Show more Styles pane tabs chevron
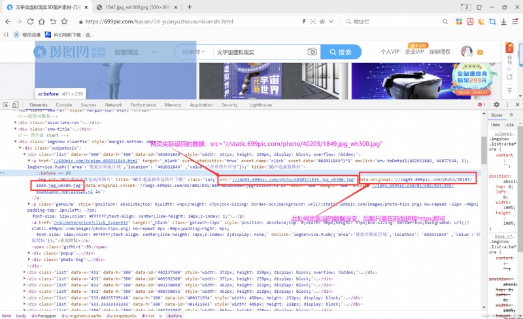Image resolution: width=523 pixels, height=319 pixels. 511,115
